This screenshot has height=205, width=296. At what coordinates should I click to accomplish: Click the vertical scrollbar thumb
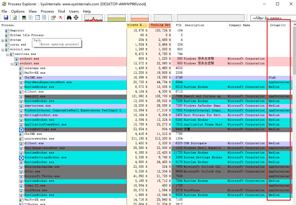(x=294, y=51)
